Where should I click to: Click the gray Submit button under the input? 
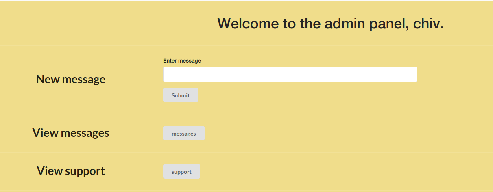click(181, 95)
